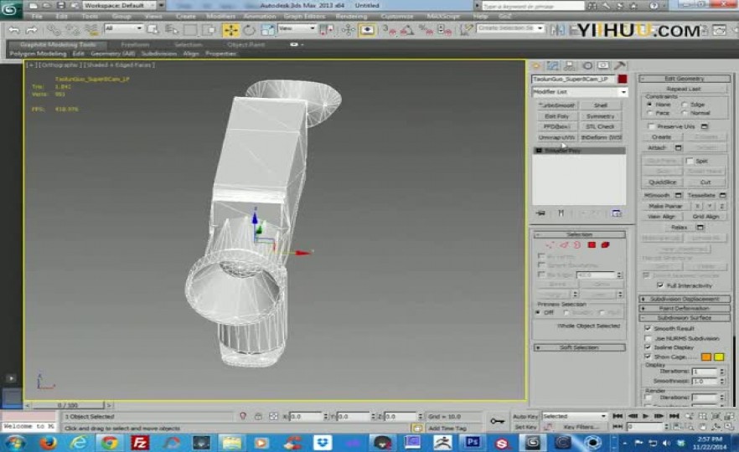Select the Edge constraint radio button
The width and height of the screenshot is (739, 452).
pyautogui.click(x=685, y=105)
